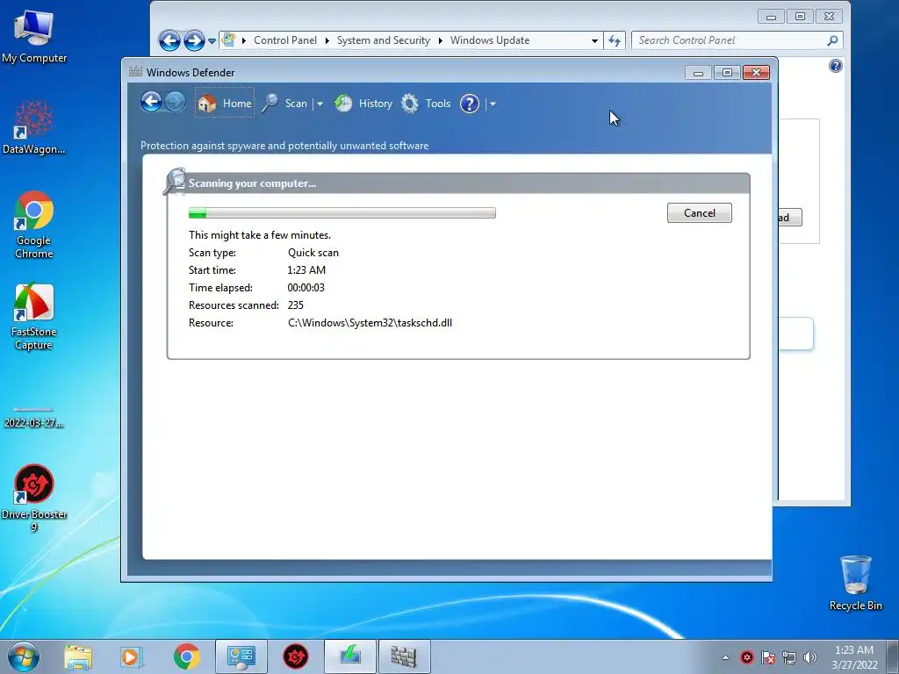Image resolution: width=899 pixels, height=674 pixels.
Task: Open Defender Tools settings
Action: pos(426,104)
